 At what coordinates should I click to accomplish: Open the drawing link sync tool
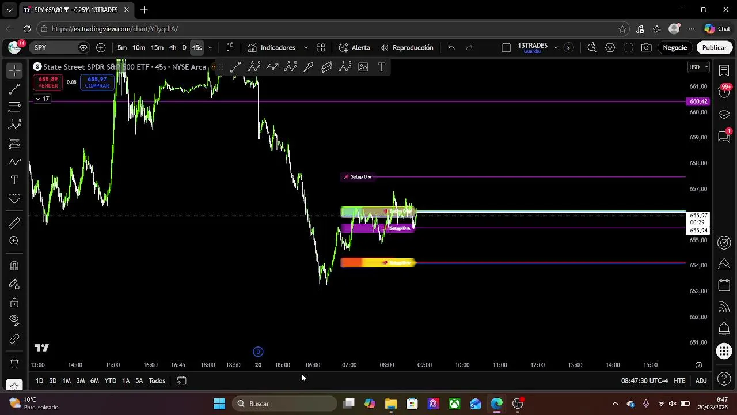(14, 339)
